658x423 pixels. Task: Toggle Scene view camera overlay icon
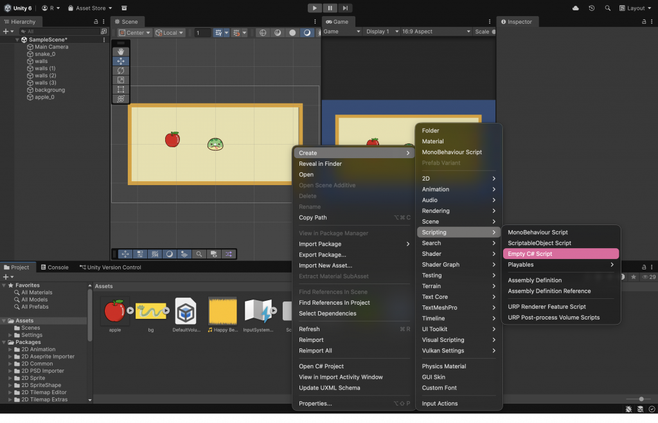213,255
